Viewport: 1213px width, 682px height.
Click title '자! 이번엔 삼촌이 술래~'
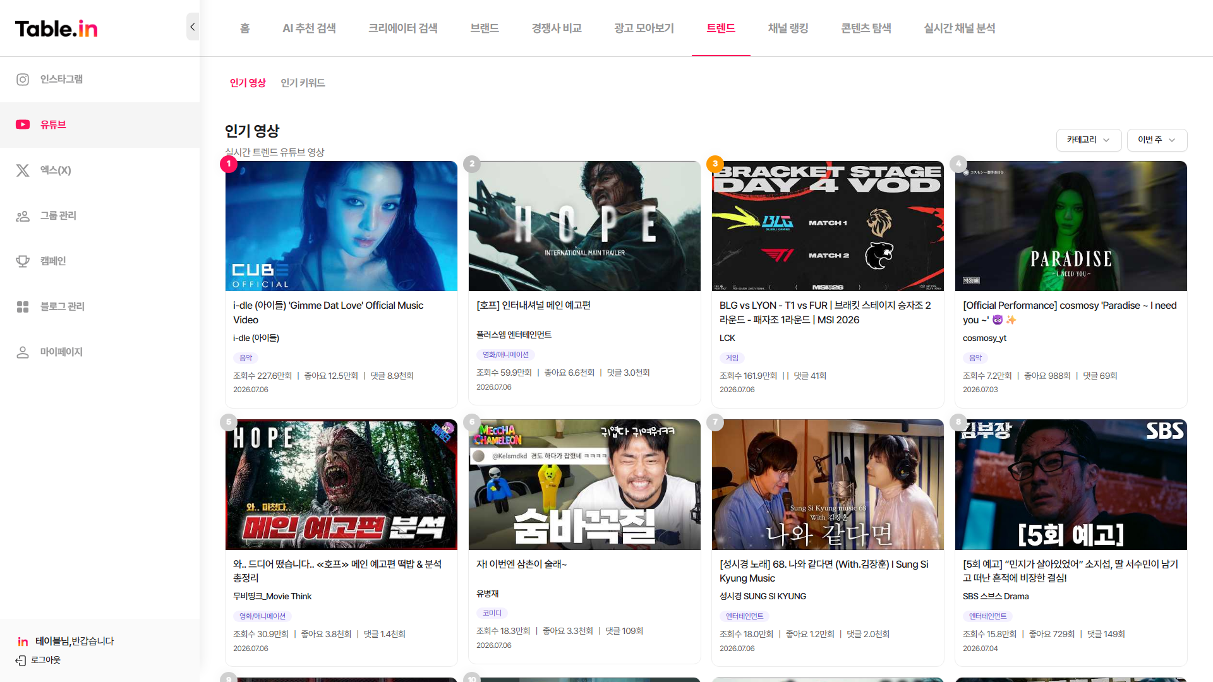click(x=522, y=565)
